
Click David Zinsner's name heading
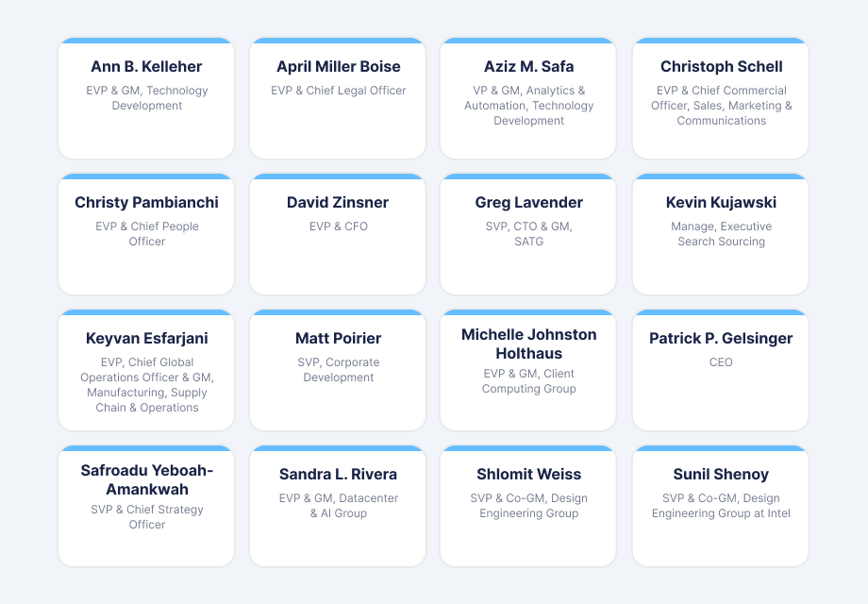point(338,202)
